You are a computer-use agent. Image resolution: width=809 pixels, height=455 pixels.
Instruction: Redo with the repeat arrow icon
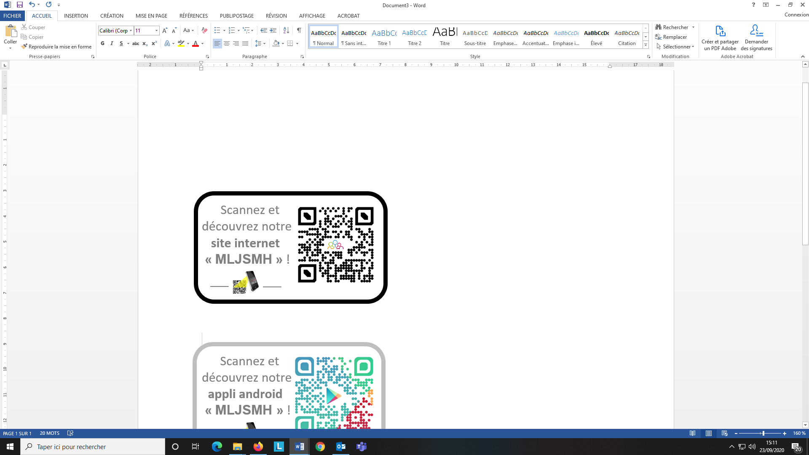coord(48,5)
